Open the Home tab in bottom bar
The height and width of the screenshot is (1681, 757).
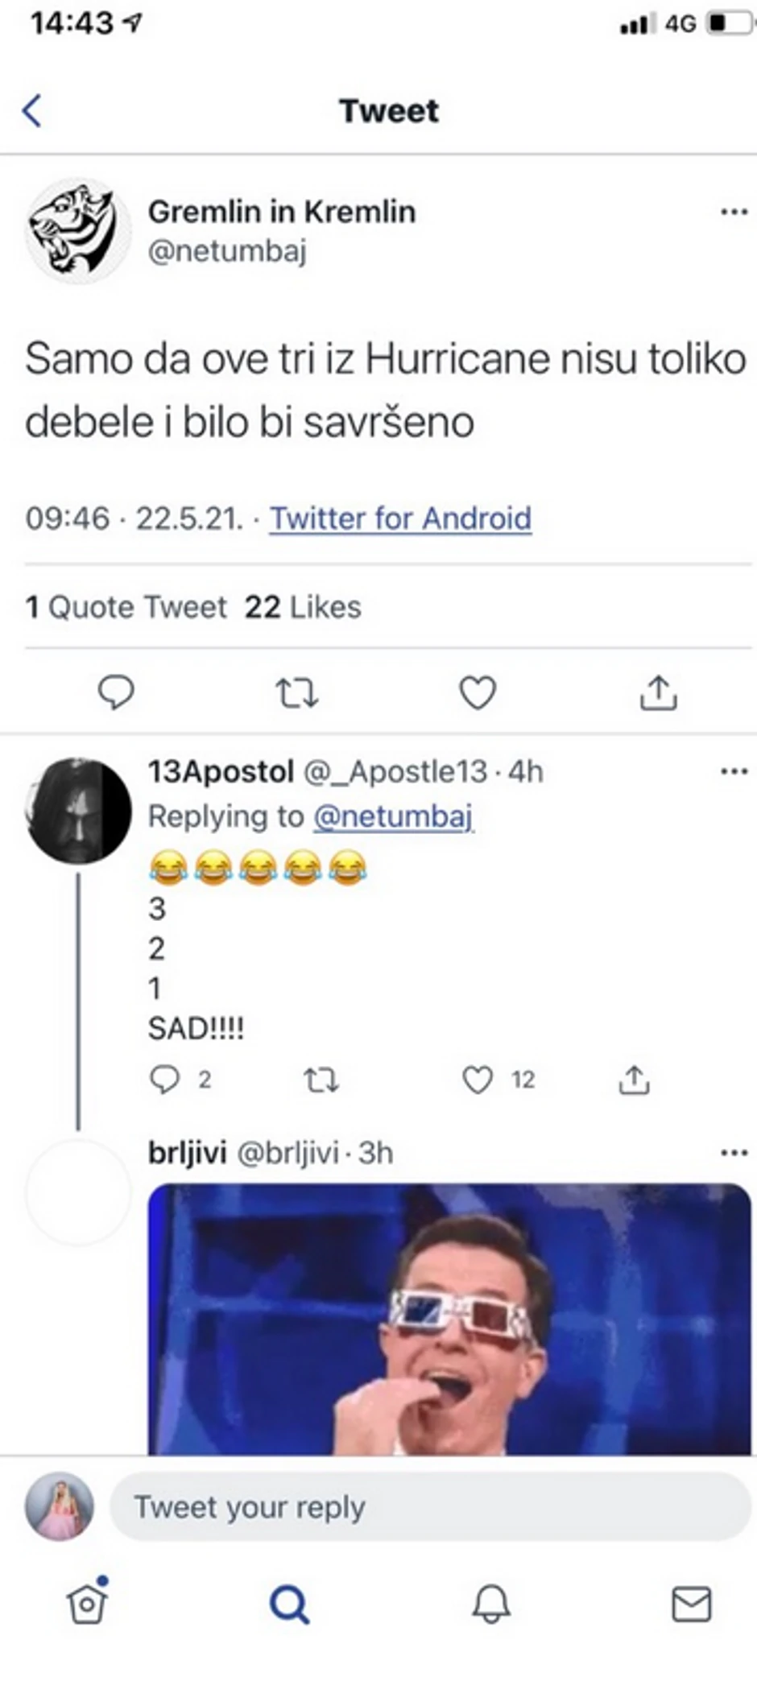click(x=87, y=1604)
